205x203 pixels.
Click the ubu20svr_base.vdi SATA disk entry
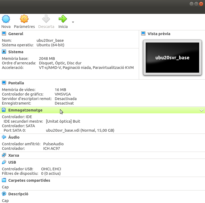(80, 130)
